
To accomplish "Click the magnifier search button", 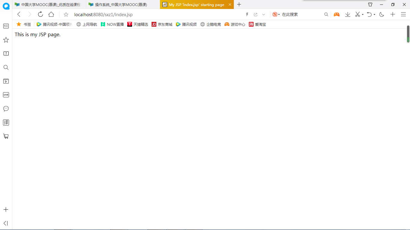I will click(326, 14).
